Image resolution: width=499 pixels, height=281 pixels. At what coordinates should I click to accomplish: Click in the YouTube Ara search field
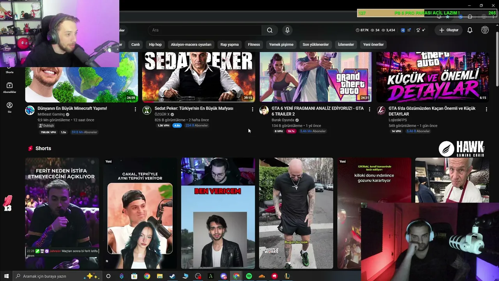205,30
